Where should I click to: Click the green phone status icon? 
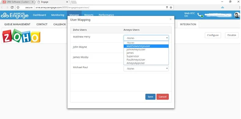pos(200,15)
